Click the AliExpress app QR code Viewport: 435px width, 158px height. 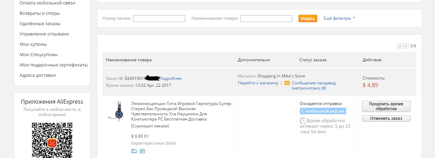[52, 140]
